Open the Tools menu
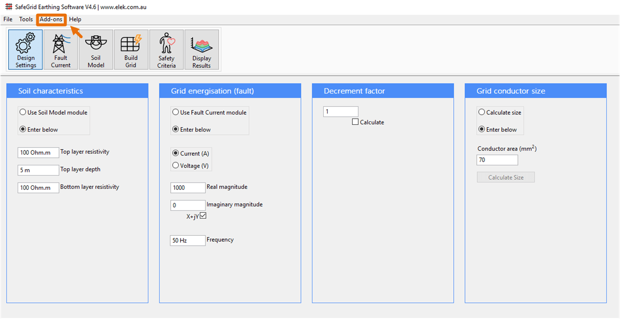The image size is (620, 319). click(26, 19)
